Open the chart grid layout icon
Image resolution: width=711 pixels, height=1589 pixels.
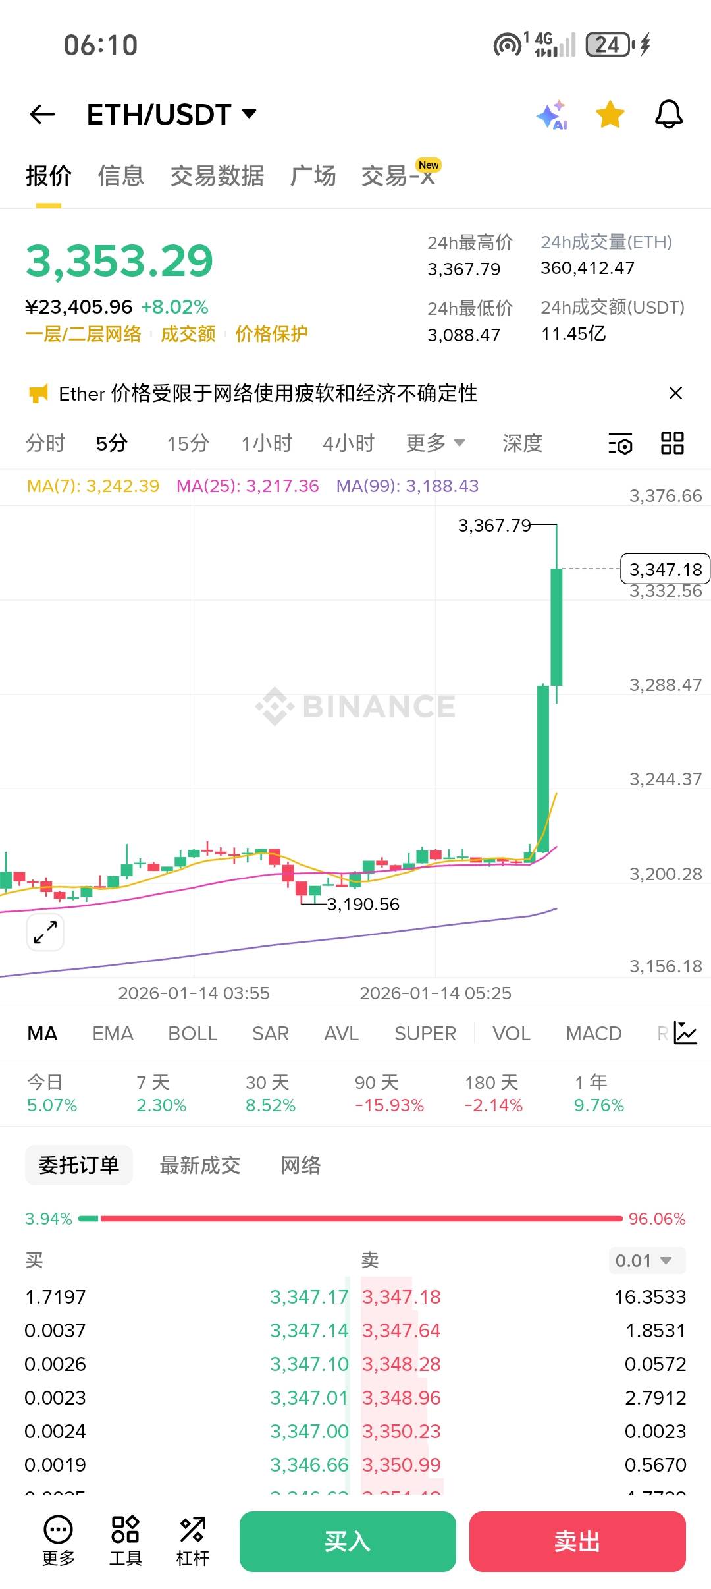(x=672, y=443)
